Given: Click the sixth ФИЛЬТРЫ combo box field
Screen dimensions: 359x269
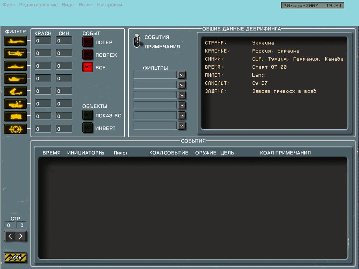Looking at the screenshot, I should click(x=155, y=125).
